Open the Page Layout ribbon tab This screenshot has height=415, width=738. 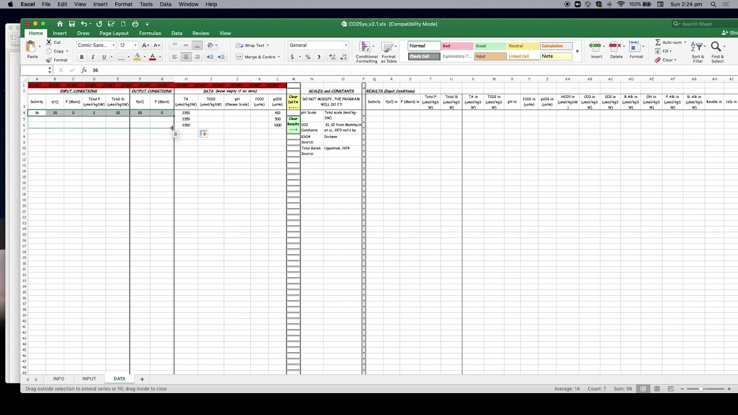pos(114,33)
